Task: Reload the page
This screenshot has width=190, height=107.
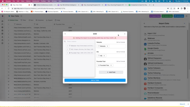Action: point(8,8)
